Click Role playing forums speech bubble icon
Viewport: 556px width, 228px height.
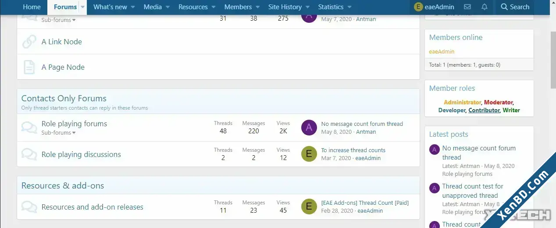pyautogui.click(x=29, y=128)
